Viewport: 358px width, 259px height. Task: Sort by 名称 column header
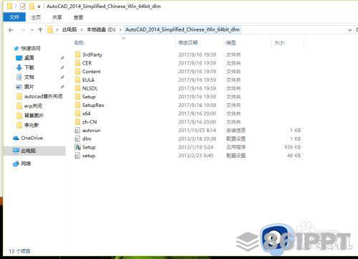(x=79, y=43)
